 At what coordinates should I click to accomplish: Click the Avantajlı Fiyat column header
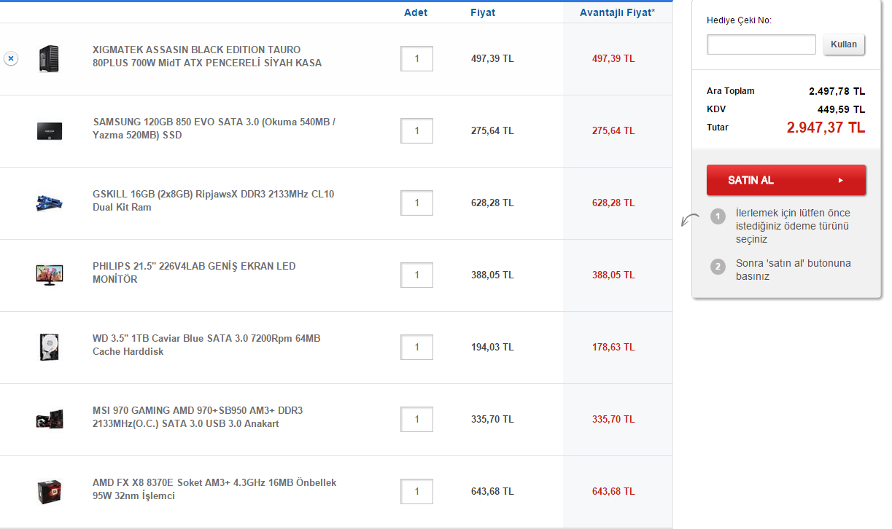tap(617, 12)
